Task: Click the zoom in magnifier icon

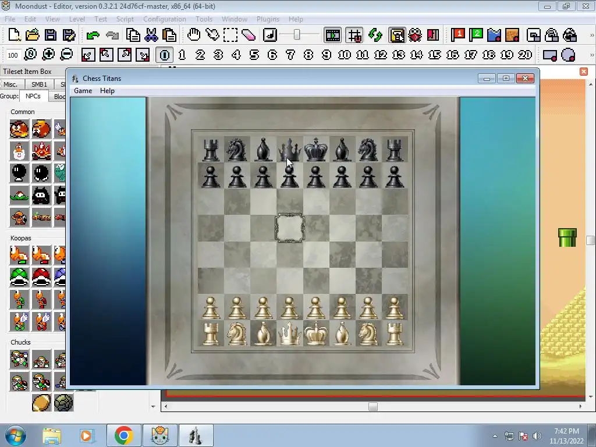Action: [48, 55]
